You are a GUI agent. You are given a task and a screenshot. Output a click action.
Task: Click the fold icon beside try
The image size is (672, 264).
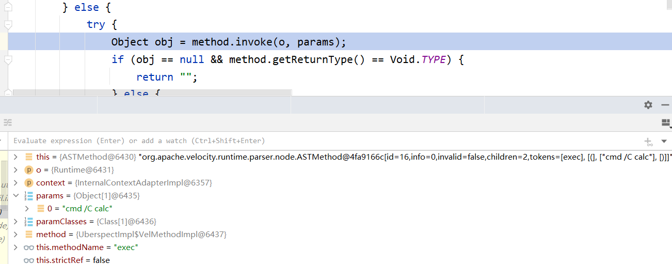(8, 24)
